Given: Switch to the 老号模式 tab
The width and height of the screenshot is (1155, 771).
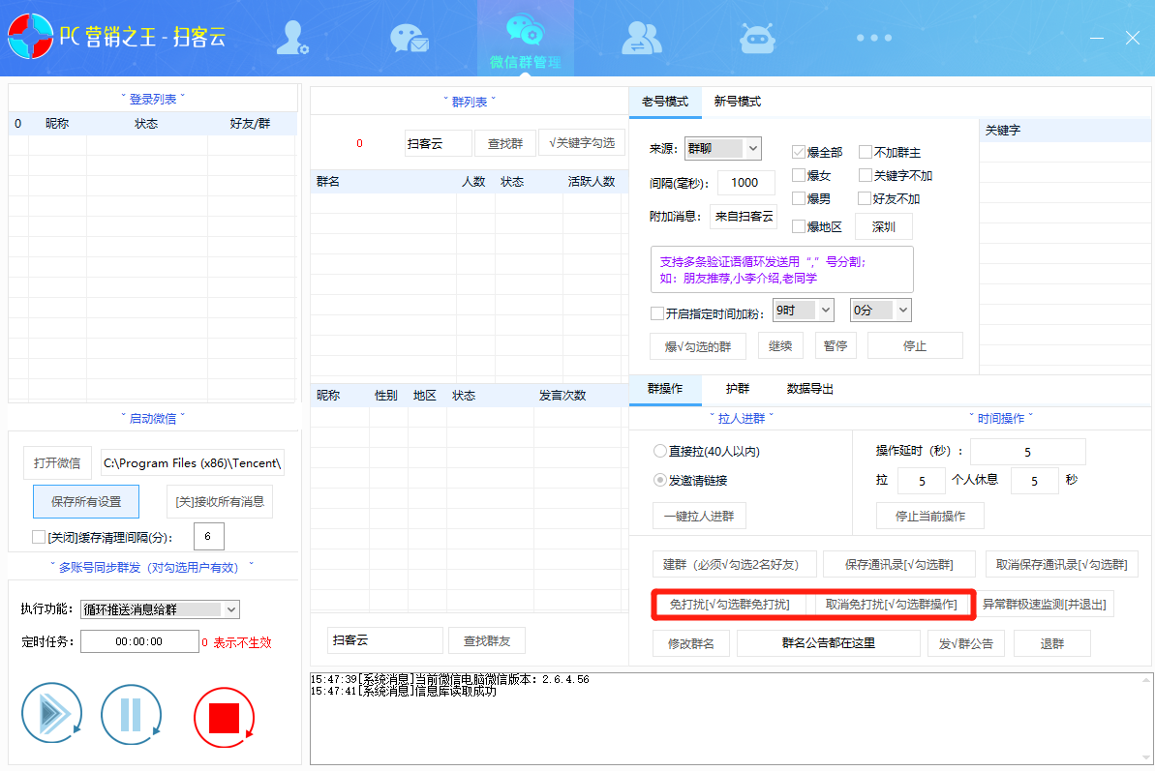Looking at the screenshot, I should 665,102.
